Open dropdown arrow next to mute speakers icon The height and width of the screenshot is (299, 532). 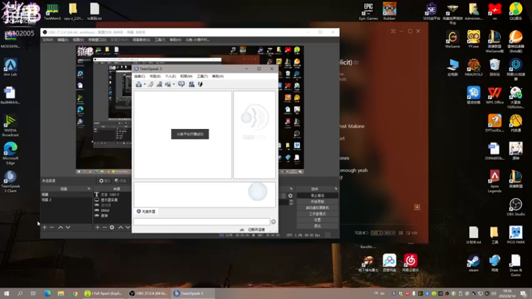coord(174,84)
